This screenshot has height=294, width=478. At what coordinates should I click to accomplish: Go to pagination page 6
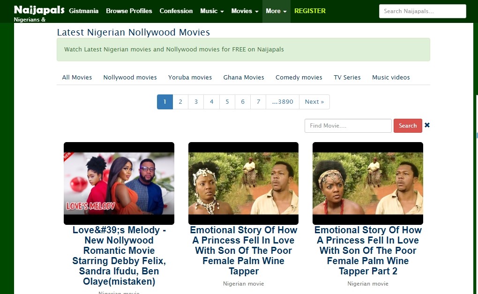click(x=243, y=102)
